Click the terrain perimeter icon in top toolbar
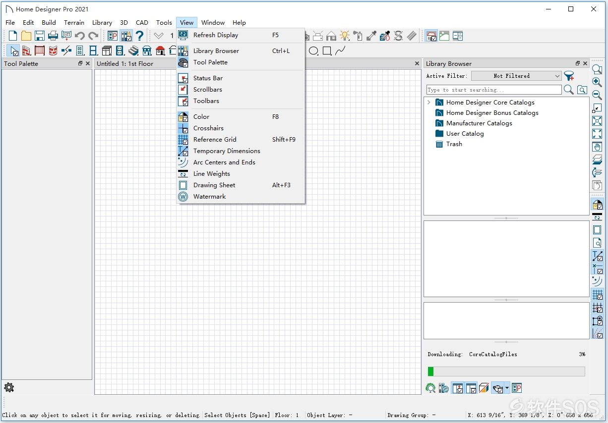This screenshot has height=423, width=608. pos(444,36)
